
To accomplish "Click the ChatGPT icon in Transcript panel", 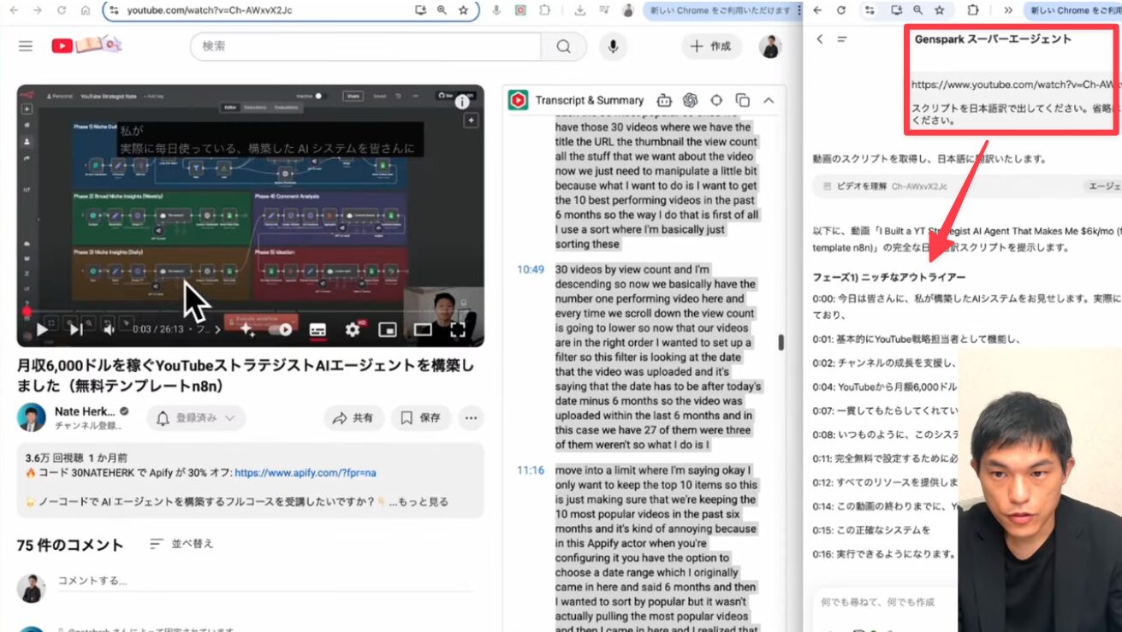I will (x=691, y=100).
